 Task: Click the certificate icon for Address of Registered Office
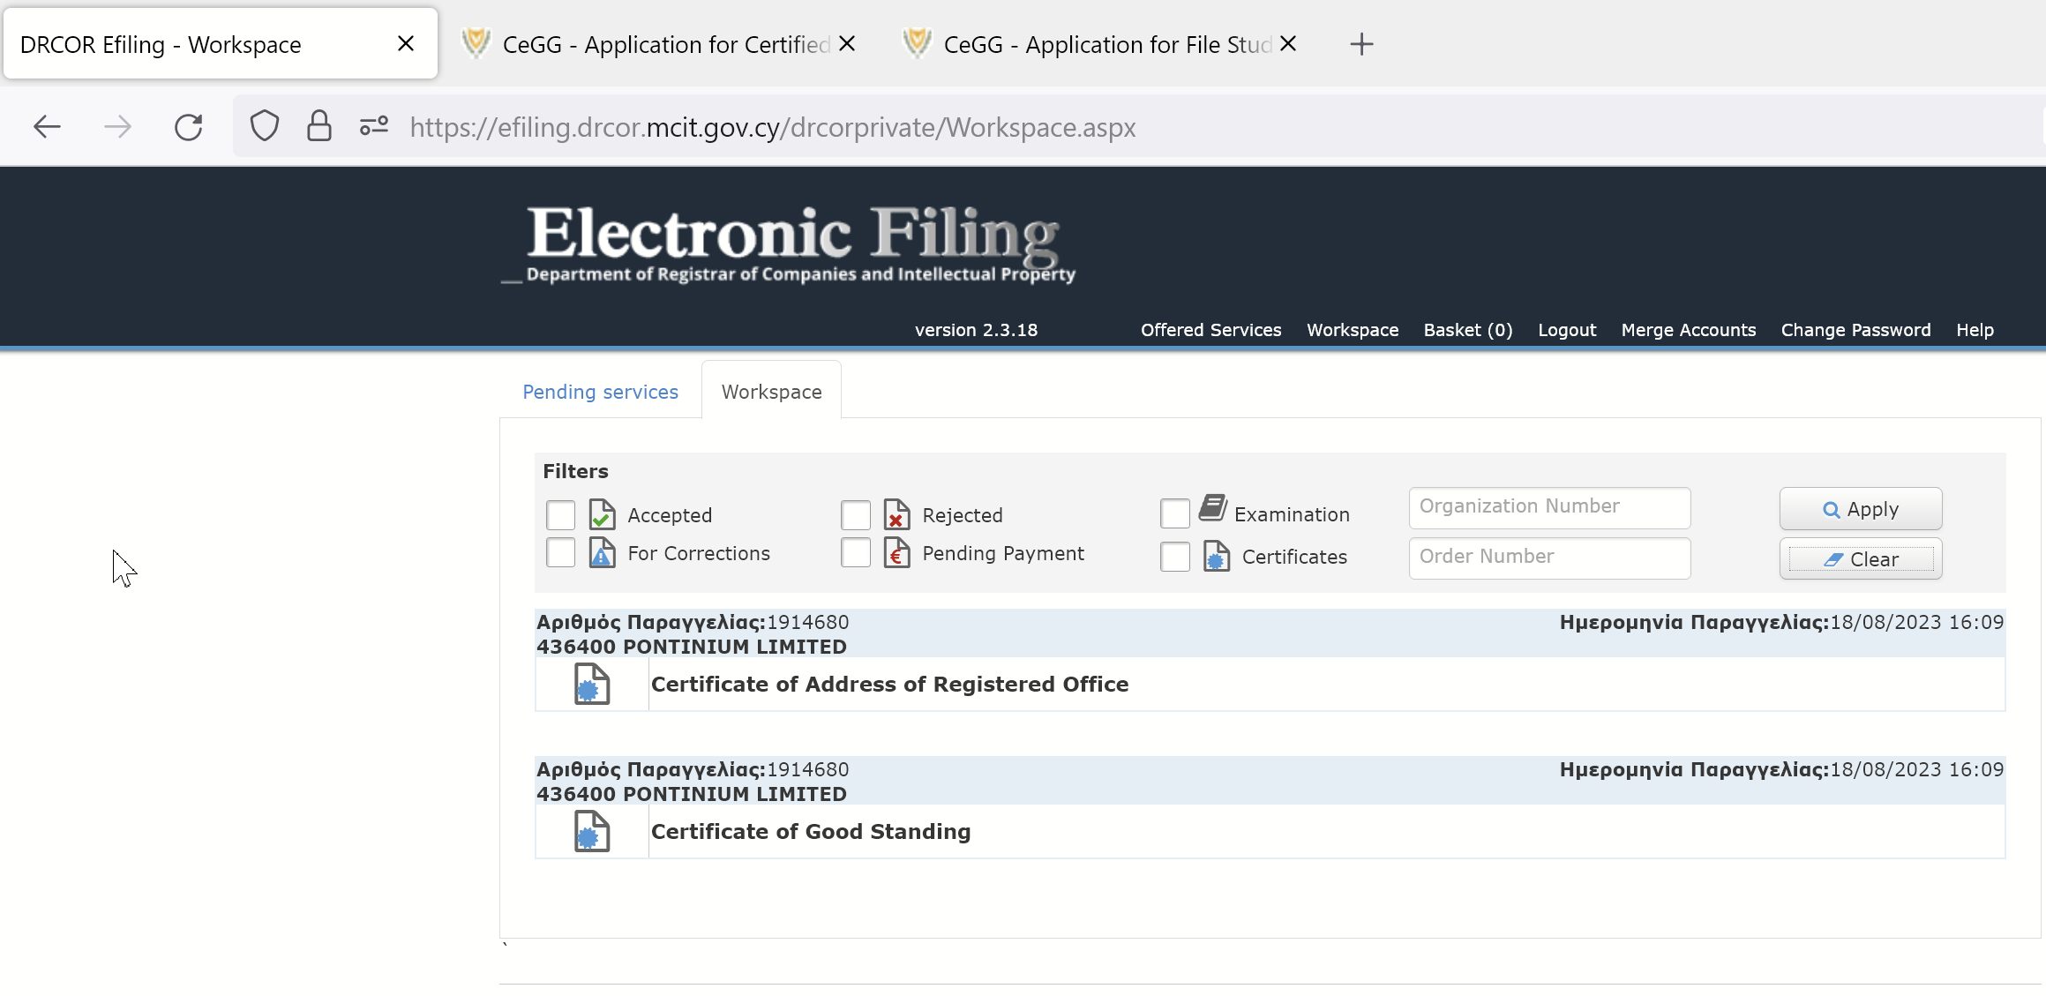[x=591, y=685]
